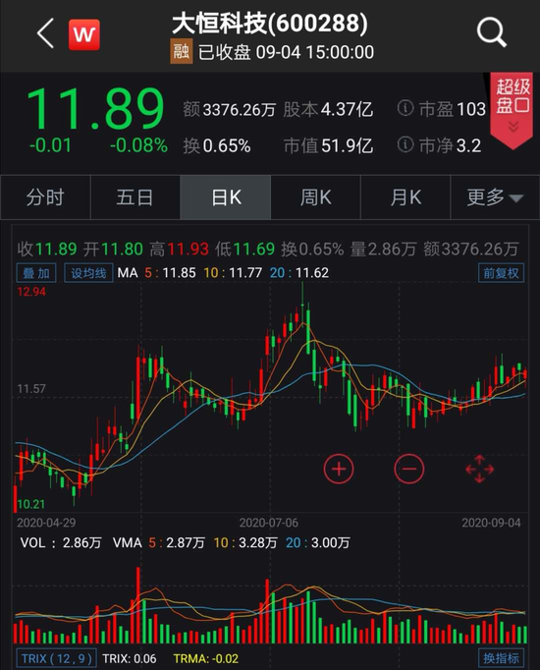Tap the 额3376.26万 turnover value
This screenshot has width=540, height=670.
[229, 110]
